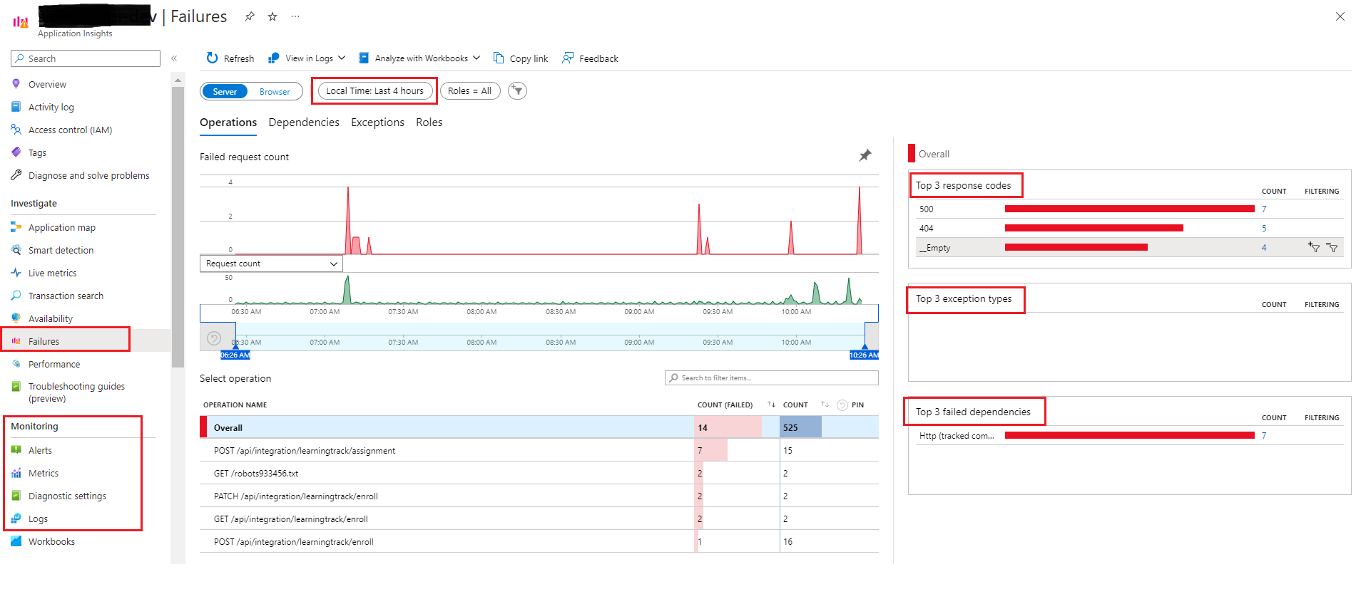The image size is (1356, 589).
Task: Toggle the PIN column header icon
Action: point(842,405)
